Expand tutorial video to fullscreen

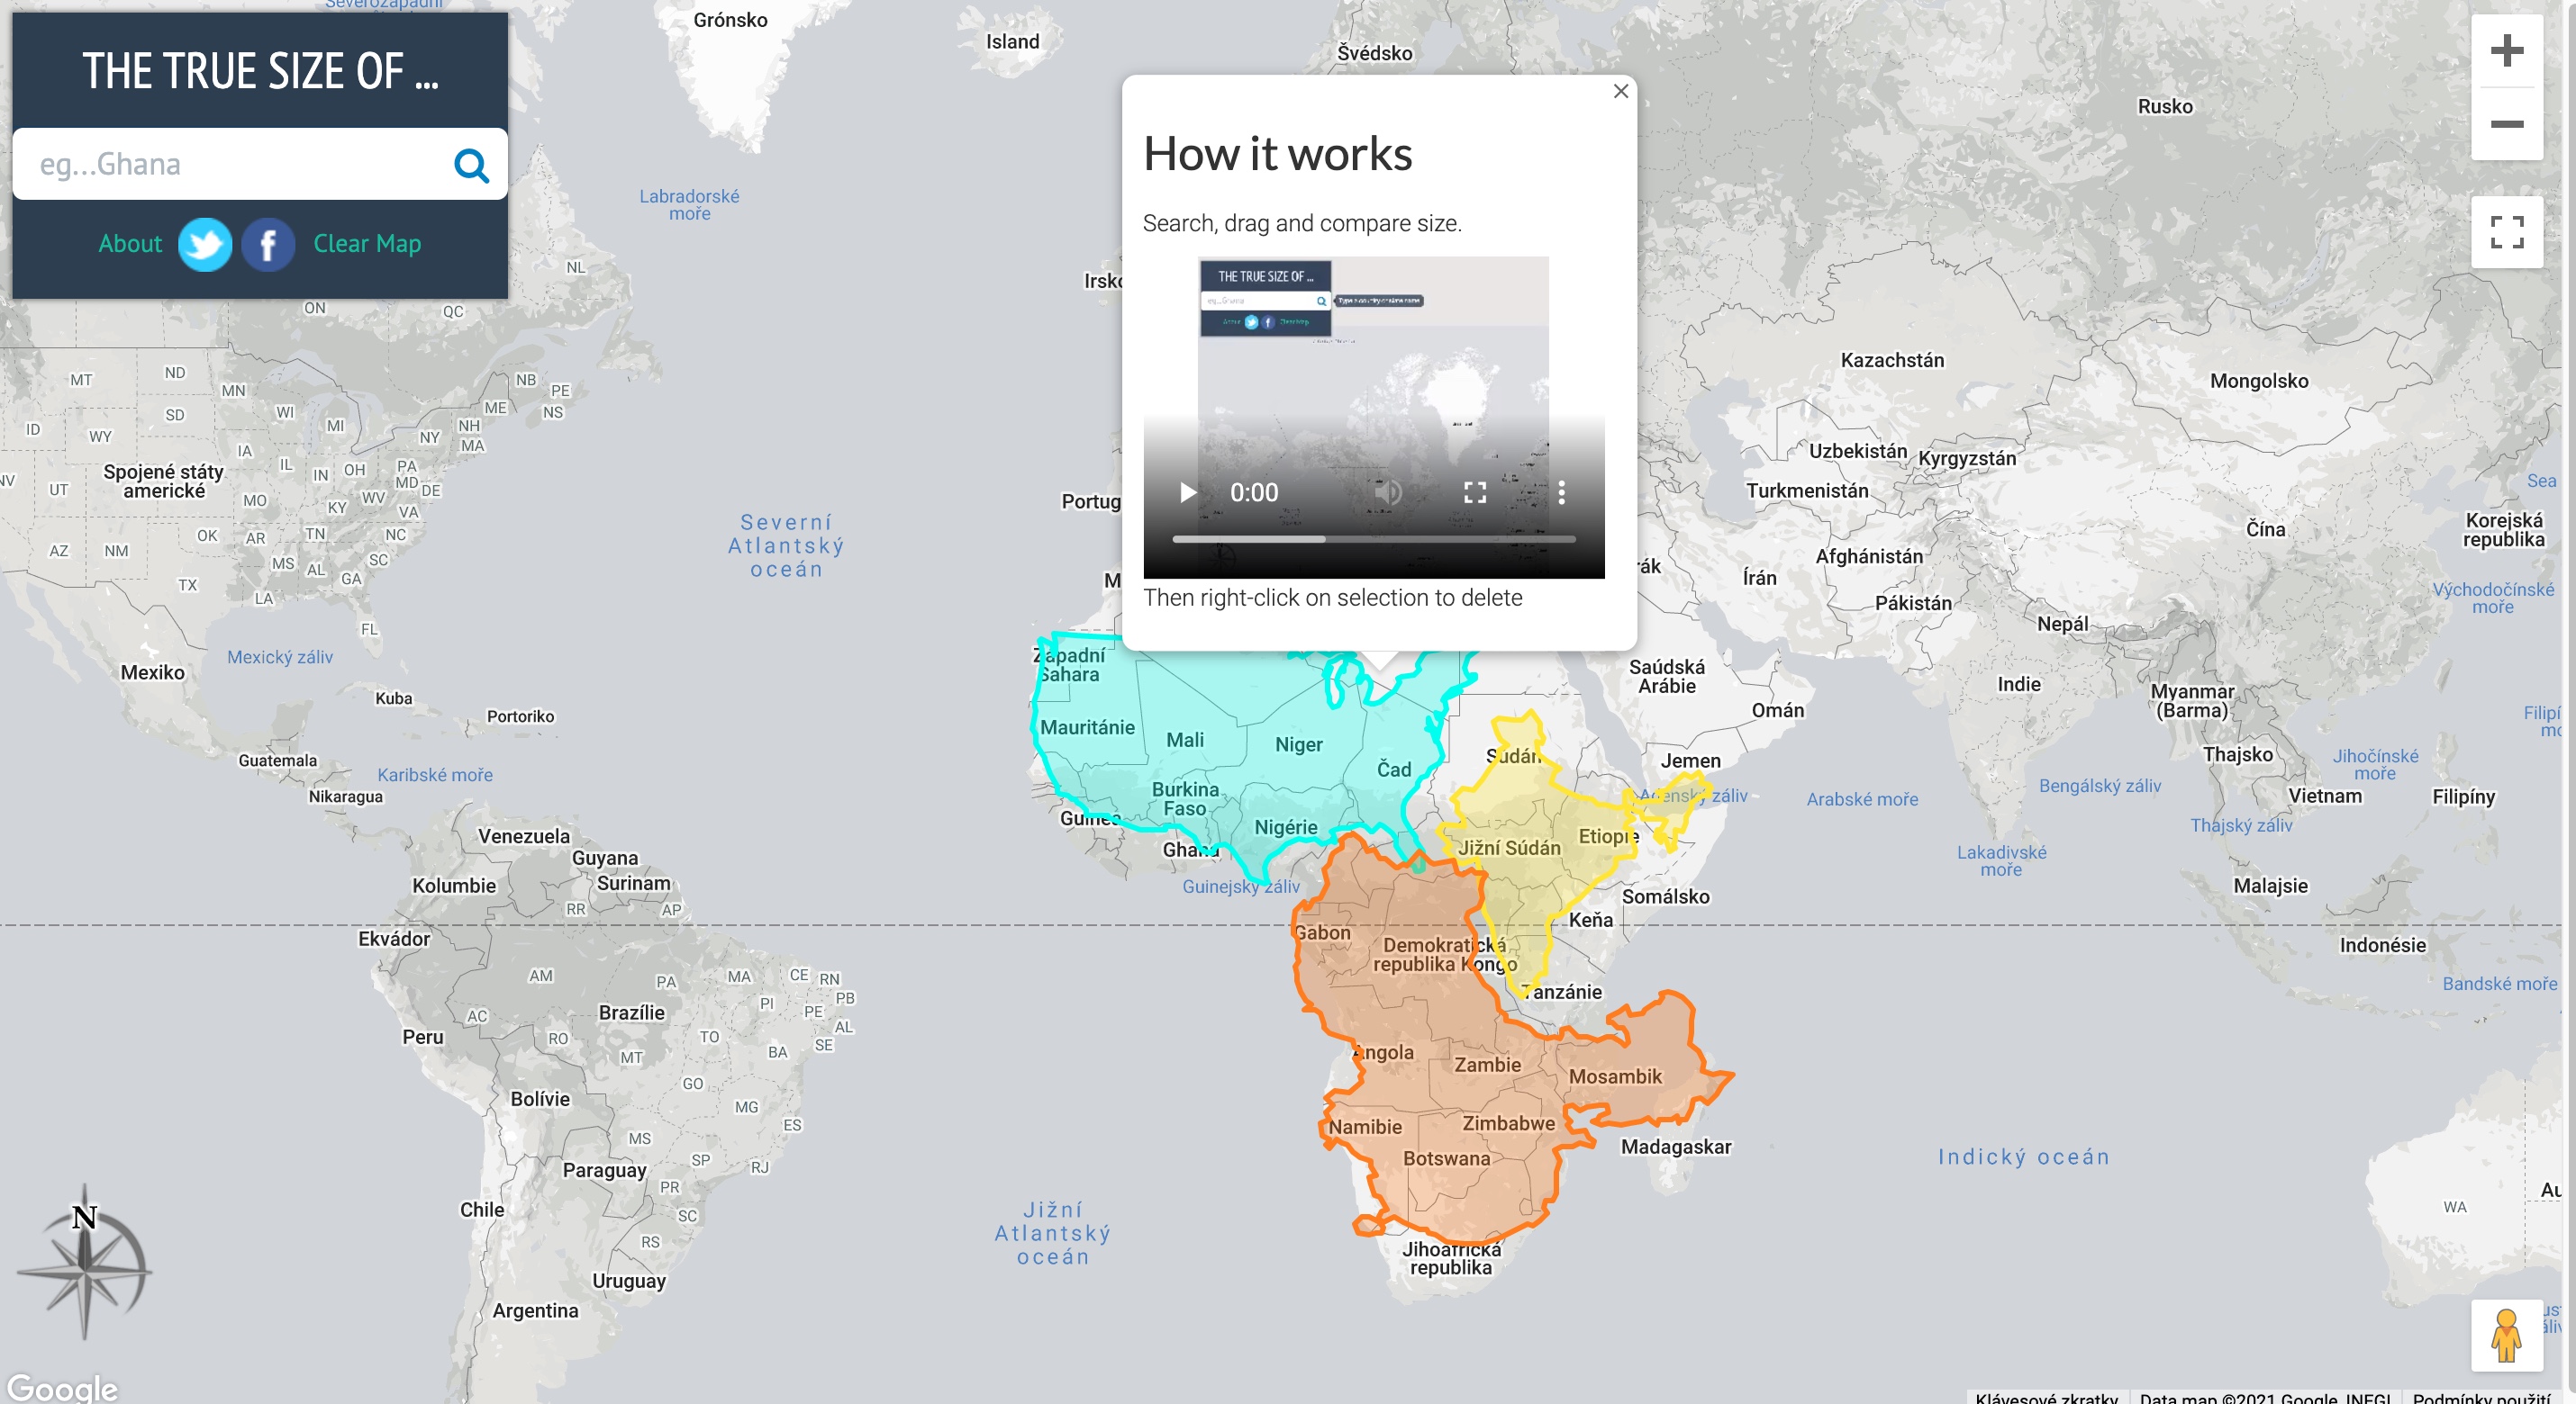tap(1475, 492)
